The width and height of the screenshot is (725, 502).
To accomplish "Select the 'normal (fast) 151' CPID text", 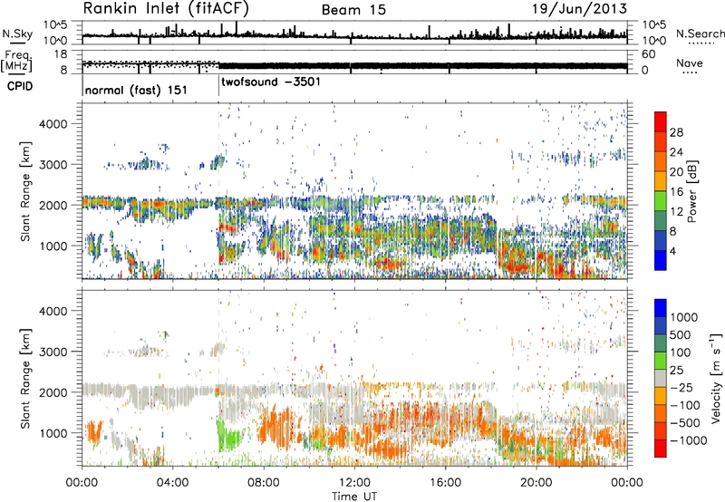I will (x=137, y=90).
